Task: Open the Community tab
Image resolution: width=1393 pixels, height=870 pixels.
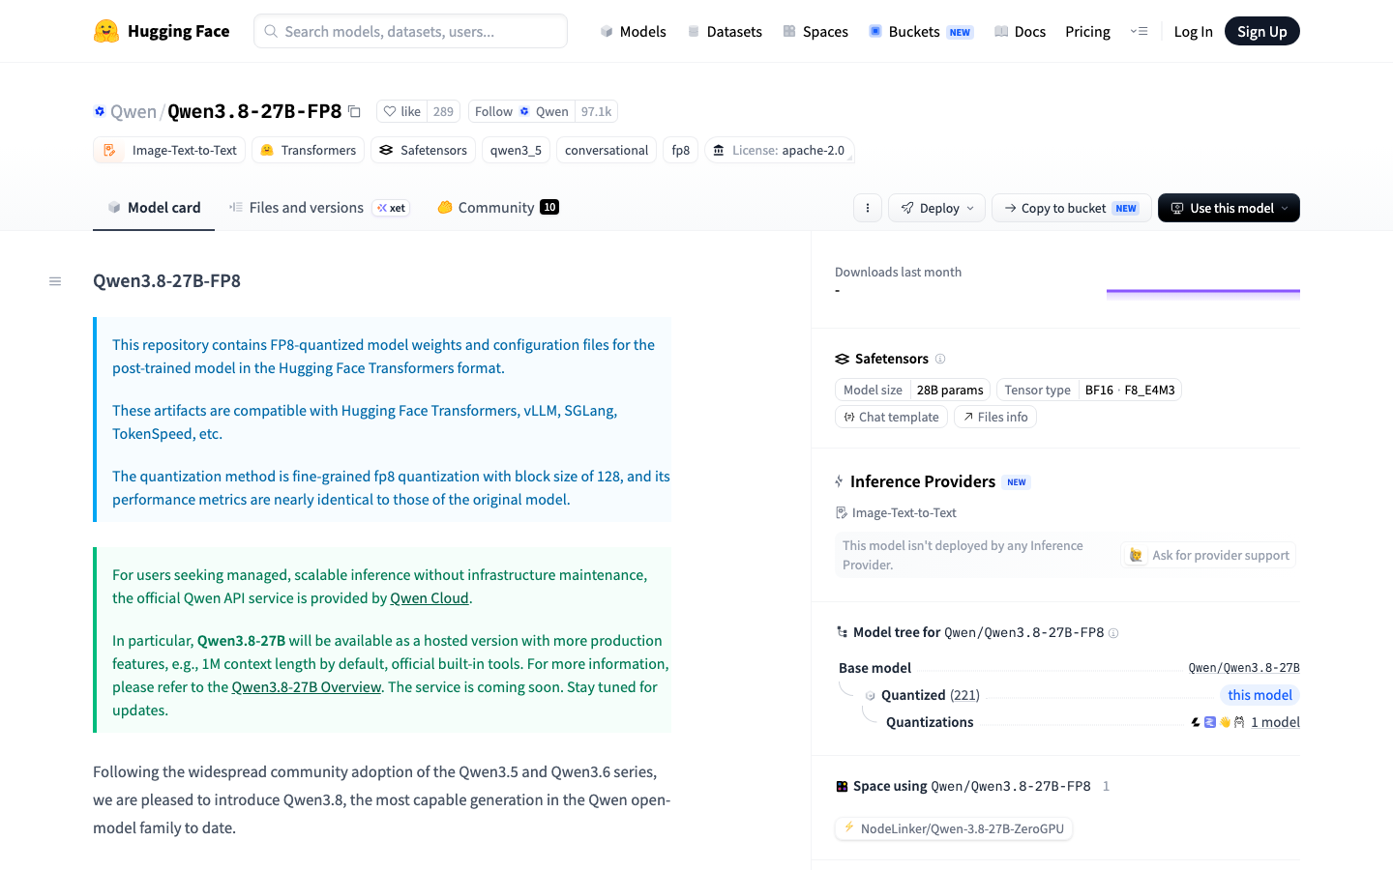Action: (x=498, y=207)
